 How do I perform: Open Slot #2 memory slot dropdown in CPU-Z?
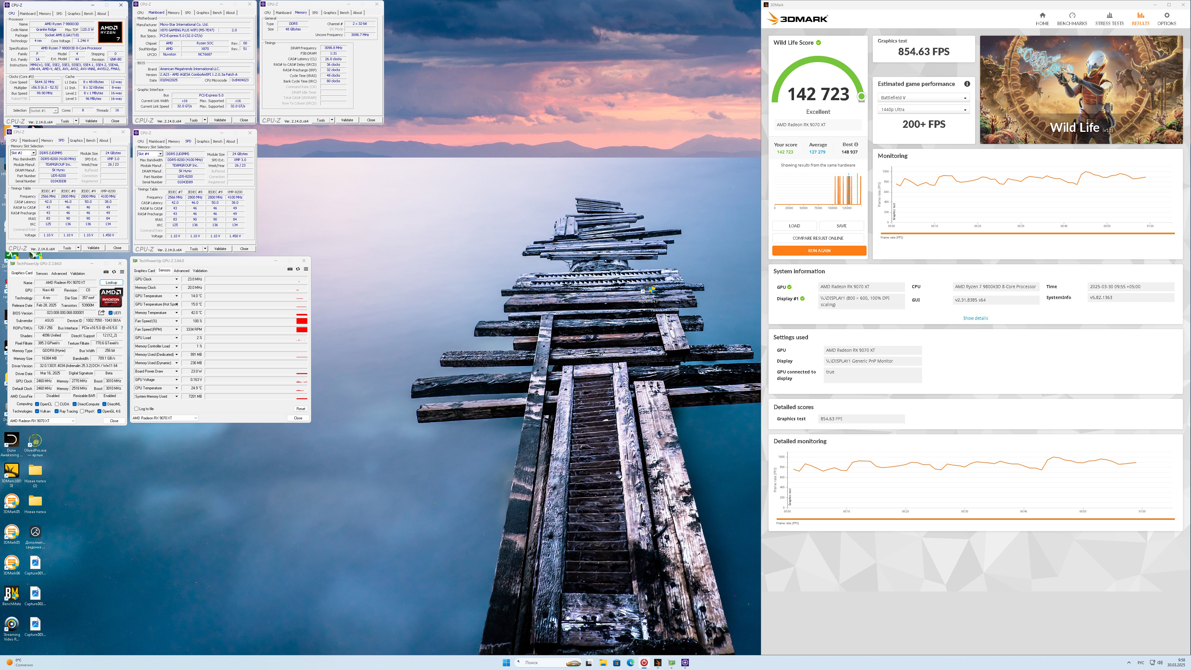tap(23, 153)
